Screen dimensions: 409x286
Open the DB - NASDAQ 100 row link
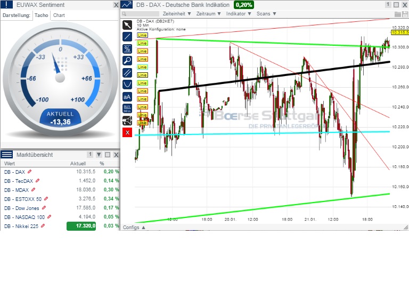point(24,217)
